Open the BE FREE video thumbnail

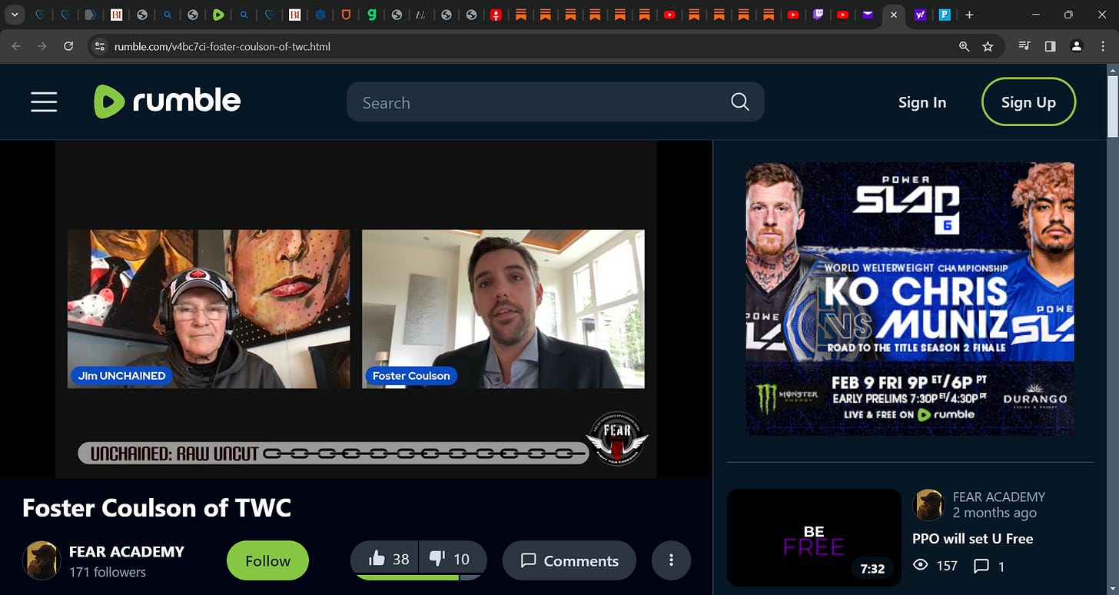click(813, 537)
